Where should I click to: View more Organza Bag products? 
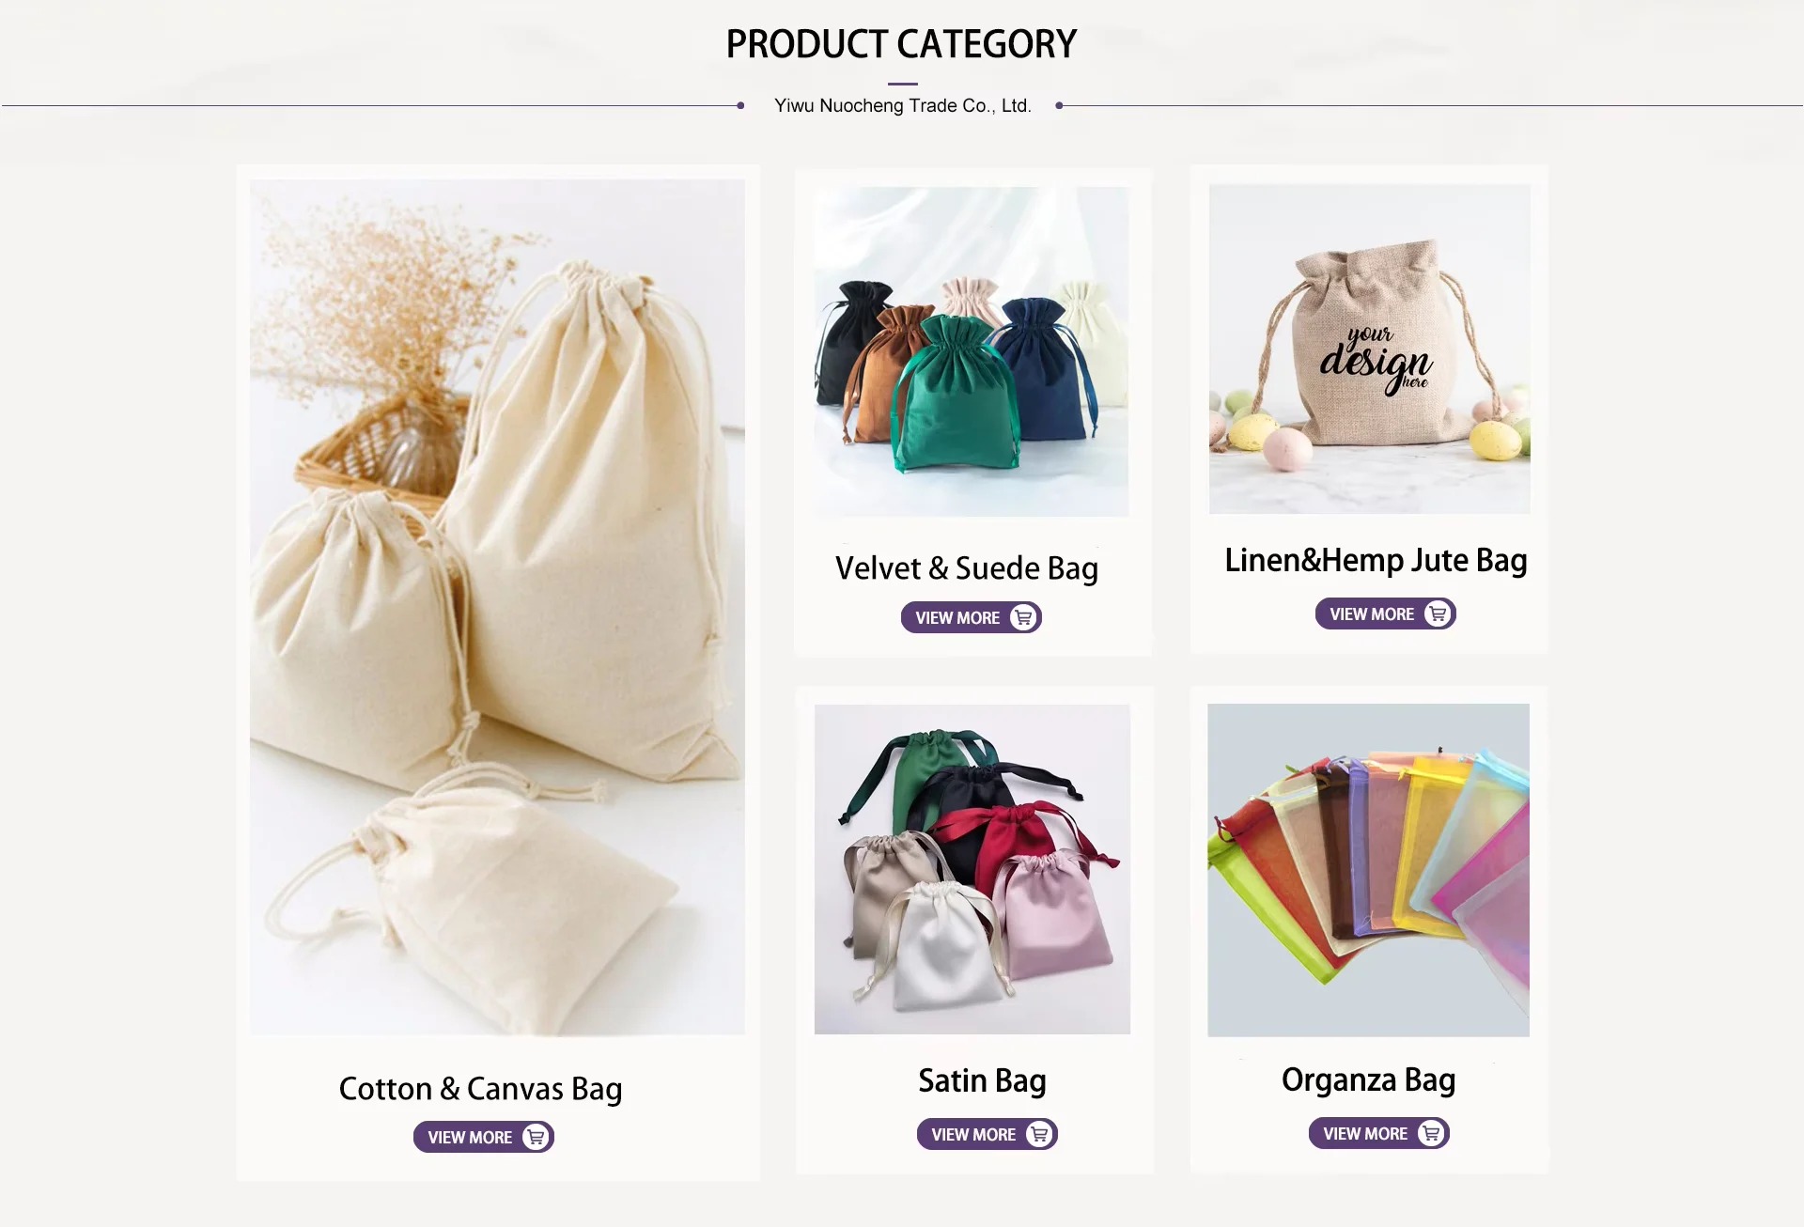tap(1378, 1133)
